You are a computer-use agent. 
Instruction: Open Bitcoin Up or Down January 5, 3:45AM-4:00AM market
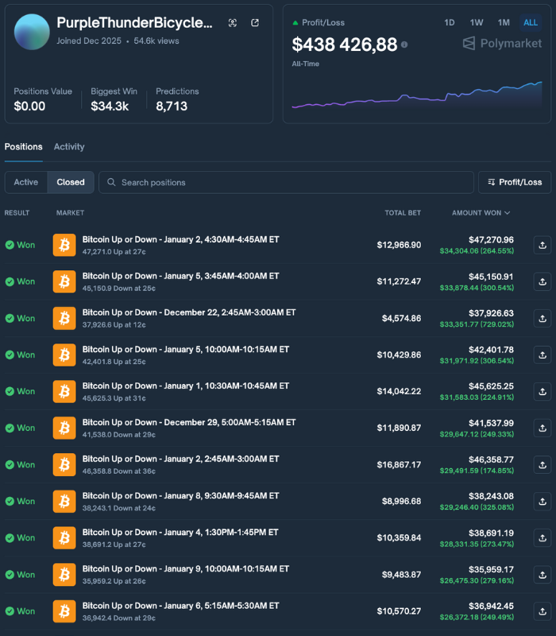click(x=181, y=276)
